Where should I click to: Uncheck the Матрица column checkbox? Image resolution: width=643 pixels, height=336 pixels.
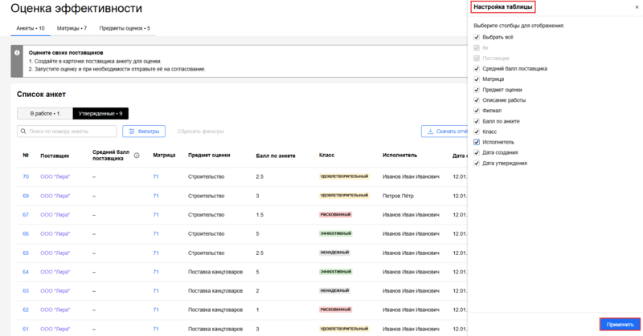(477, 79)
